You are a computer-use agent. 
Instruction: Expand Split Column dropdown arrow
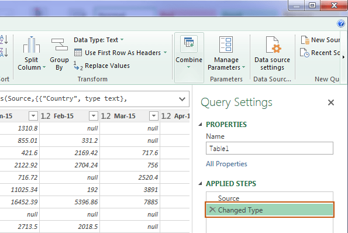click(44, 67)
